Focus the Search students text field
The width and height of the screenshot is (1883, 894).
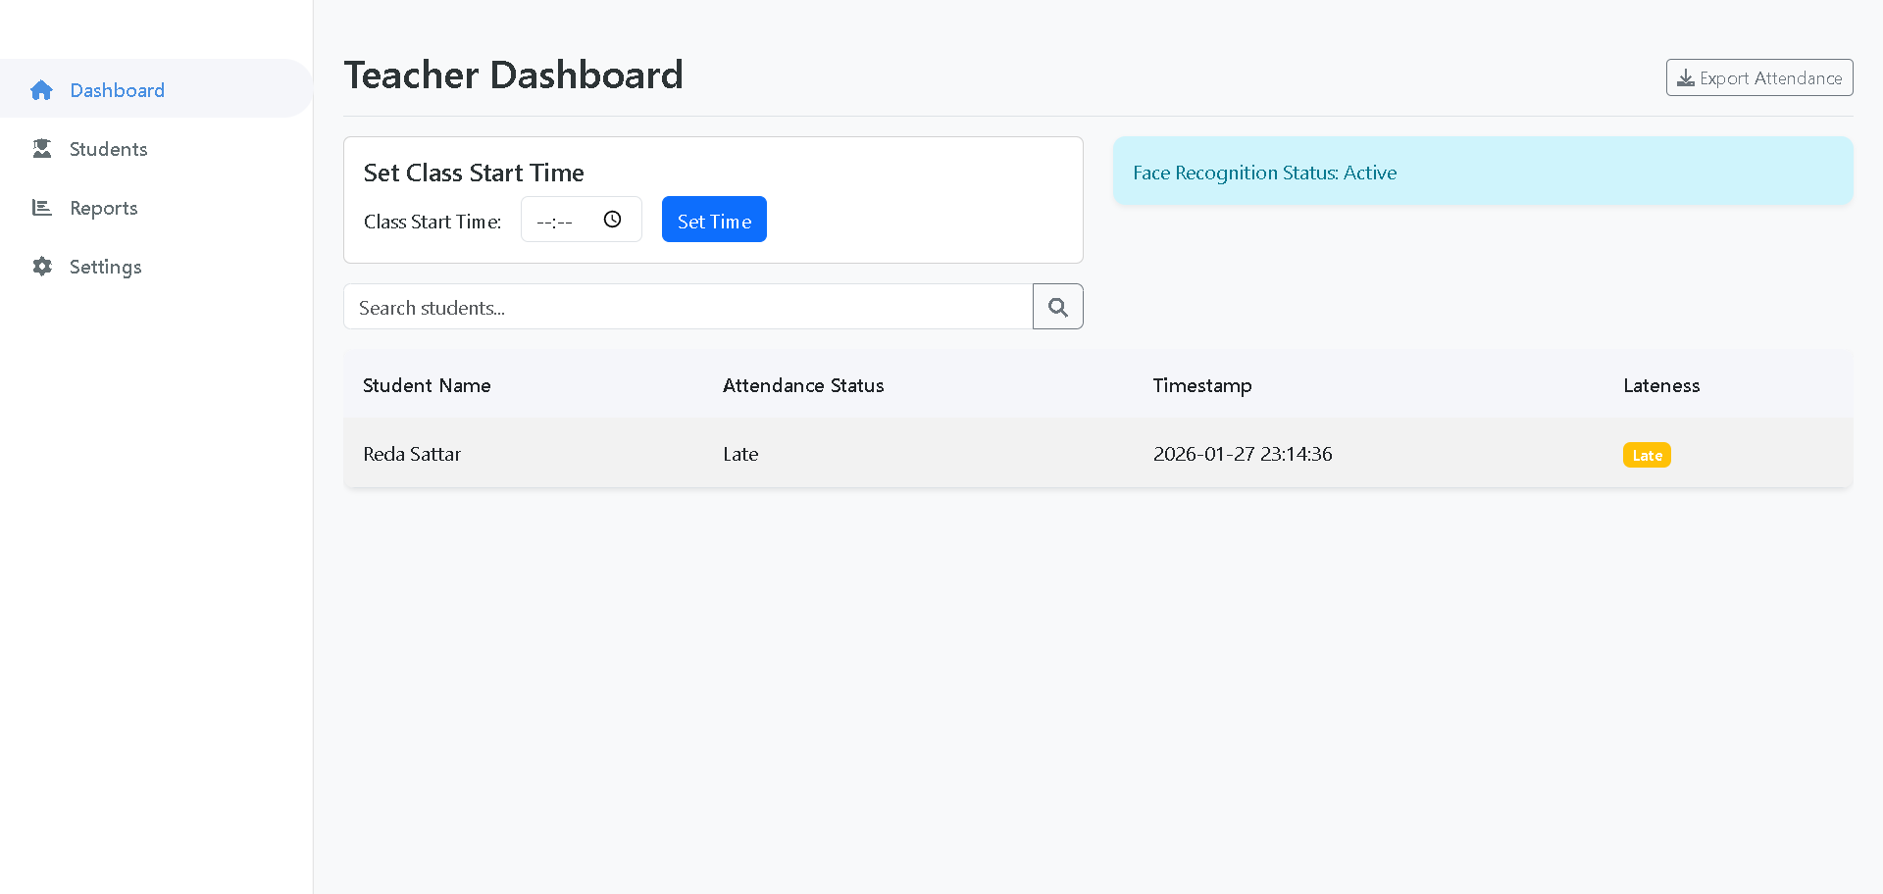point(687,307)
